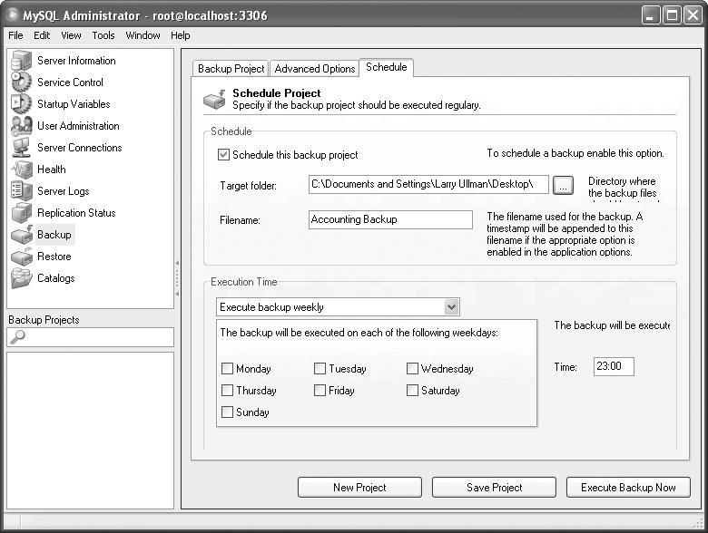Enable the Thursday checkbox
Image resolution: width=708 pixels, height=533 pixels.
(x=227, y=390)
